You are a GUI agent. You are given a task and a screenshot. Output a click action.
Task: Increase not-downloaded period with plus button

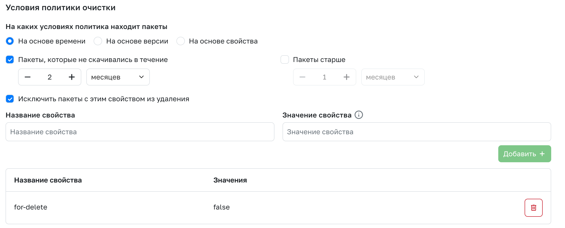72,77
